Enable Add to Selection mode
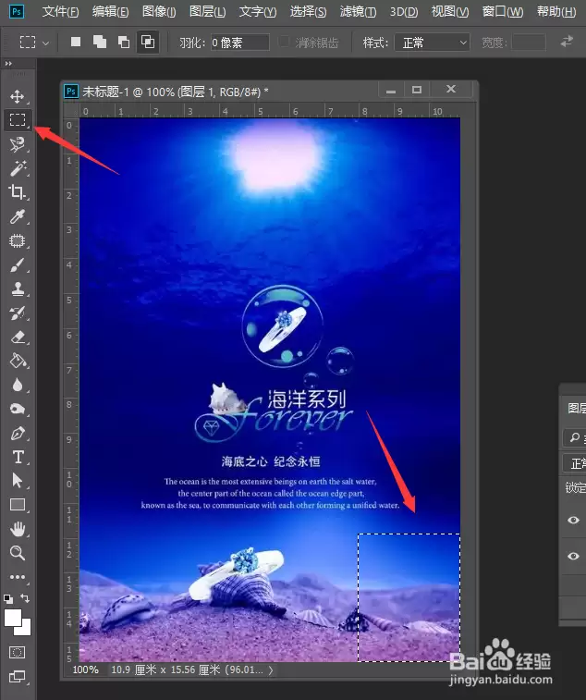 click(100, 42)
